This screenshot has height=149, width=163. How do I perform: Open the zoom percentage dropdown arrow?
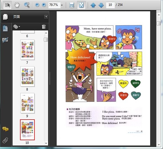(62, 5)
